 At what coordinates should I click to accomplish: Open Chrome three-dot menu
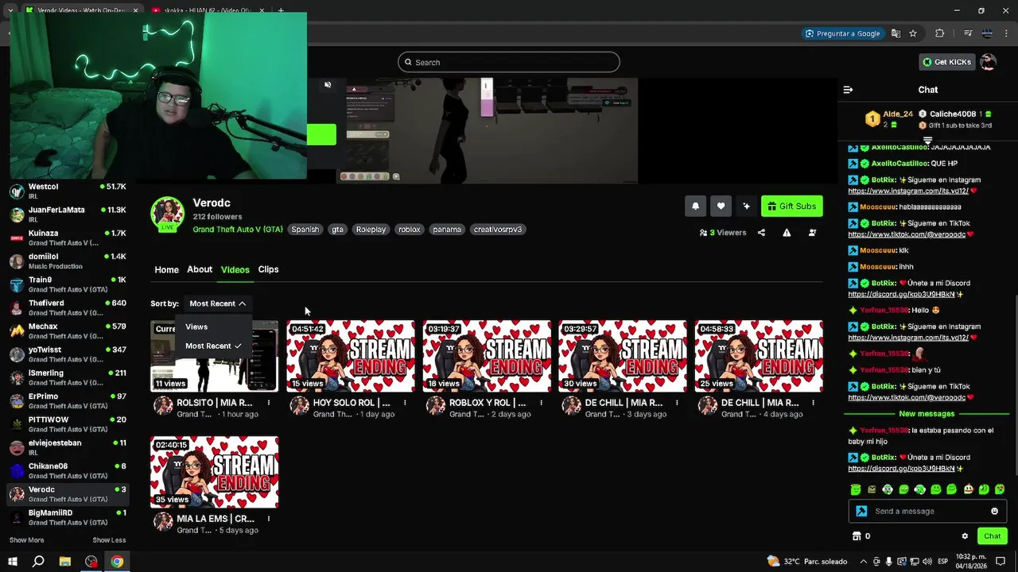(x=1007, y=33)
